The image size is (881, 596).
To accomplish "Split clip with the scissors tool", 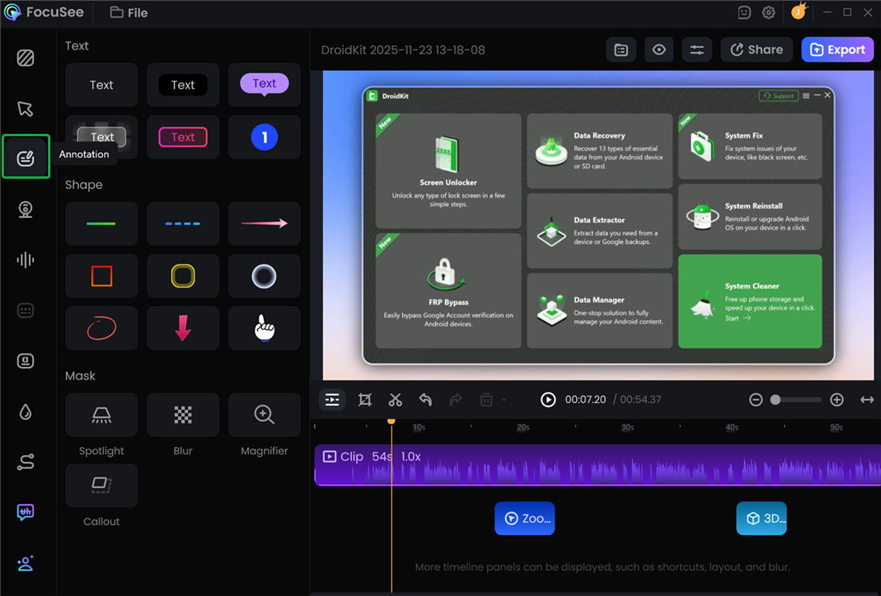I will click(x=395, y=400).
